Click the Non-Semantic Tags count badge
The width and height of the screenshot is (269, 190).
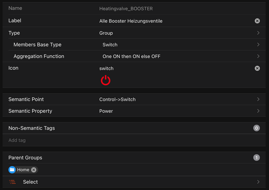pos(256,128)
